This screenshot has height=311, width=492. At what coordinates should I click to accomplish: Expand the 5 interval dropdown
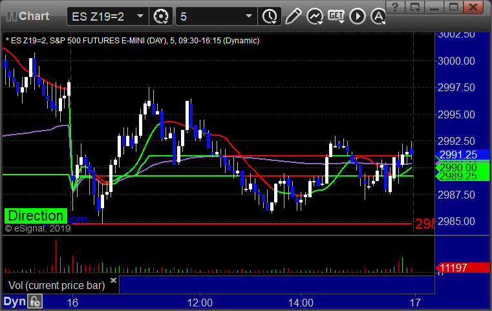(x=249, y=16)
